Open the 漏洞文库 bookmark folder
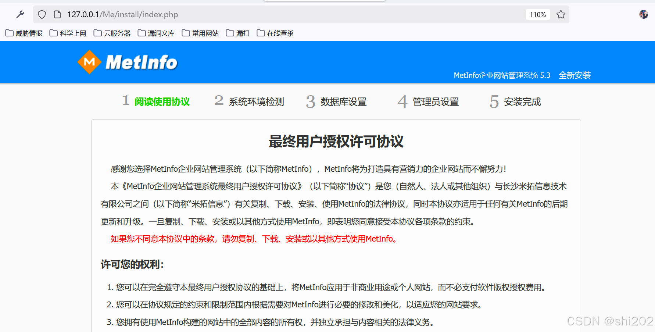This screenshot has width=655, height=332. tap(156, 33)
